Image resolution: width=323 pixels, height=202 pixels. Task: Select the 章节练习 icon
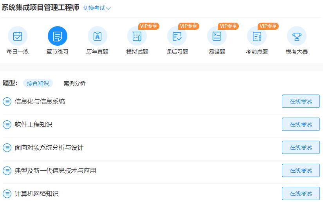pos(58,36)
